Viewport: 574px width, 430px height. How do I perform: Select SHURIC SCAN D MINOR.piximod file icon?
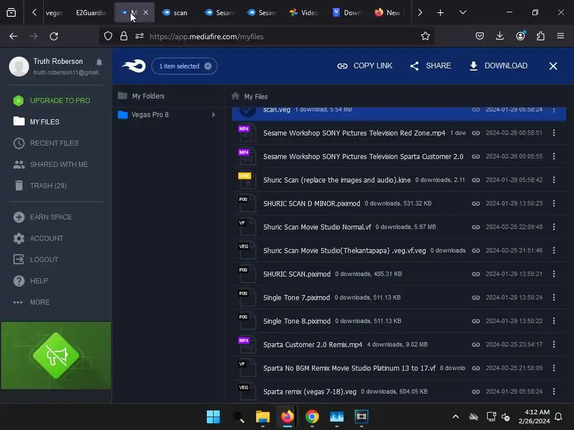247,203
